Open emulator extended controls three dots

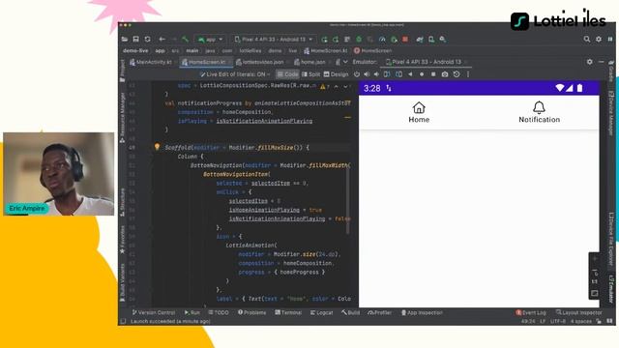point(468,74)
